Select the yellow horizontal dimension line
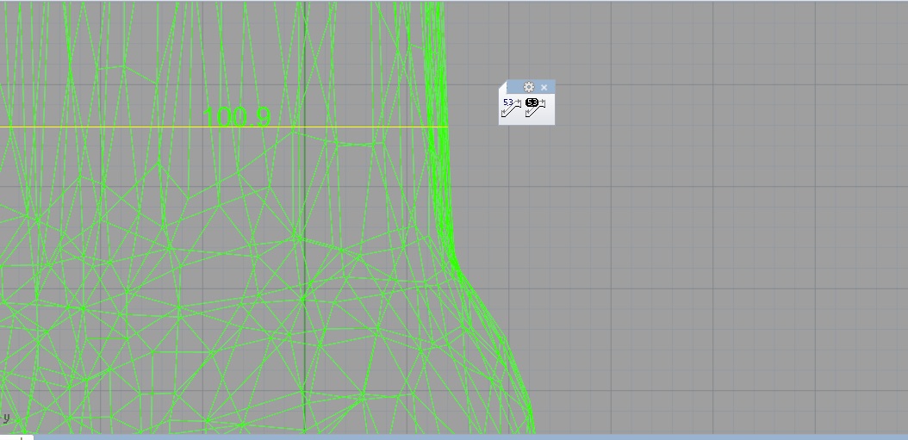Viewport: 908px width, 440px height. click(224, 127)
